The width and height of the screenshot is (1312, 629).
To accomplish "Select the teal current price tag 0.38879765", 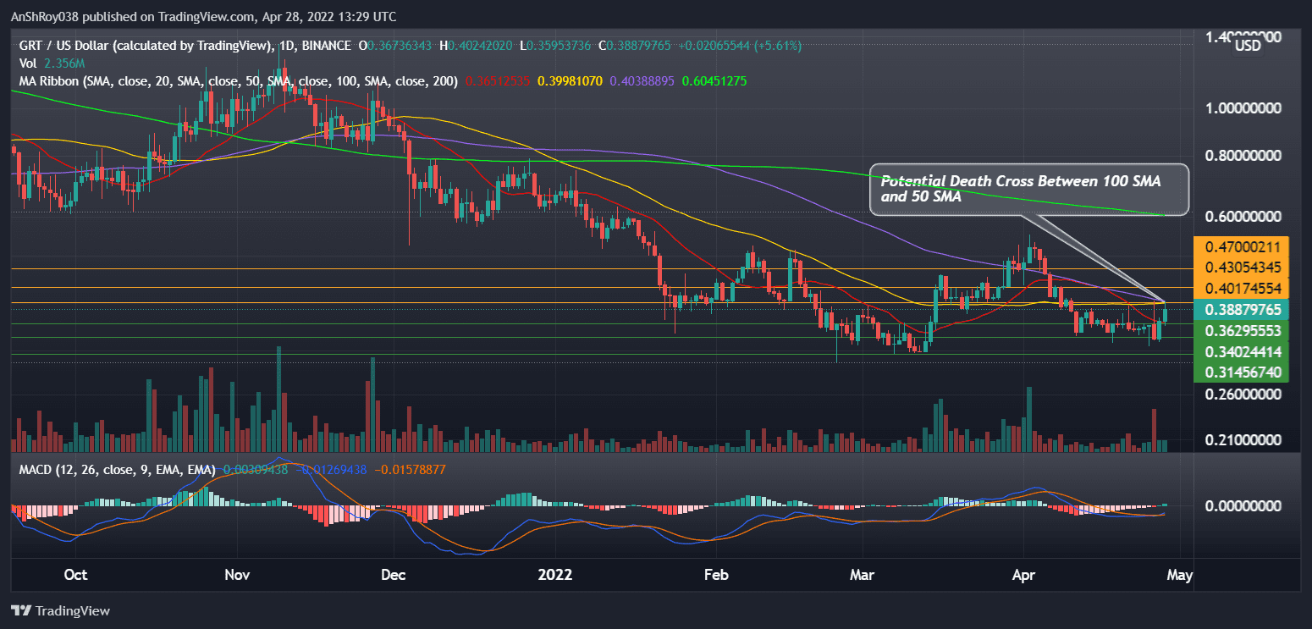I will (1243, 310).
